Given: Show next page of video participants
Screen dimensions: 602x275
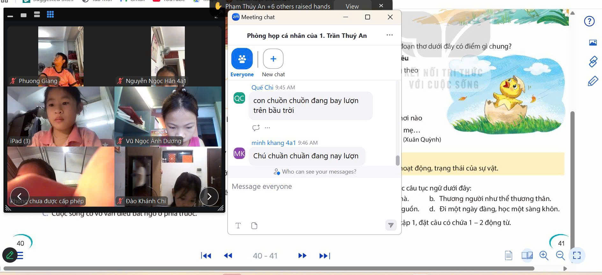Looking at the screenshot, I should 209,196.
